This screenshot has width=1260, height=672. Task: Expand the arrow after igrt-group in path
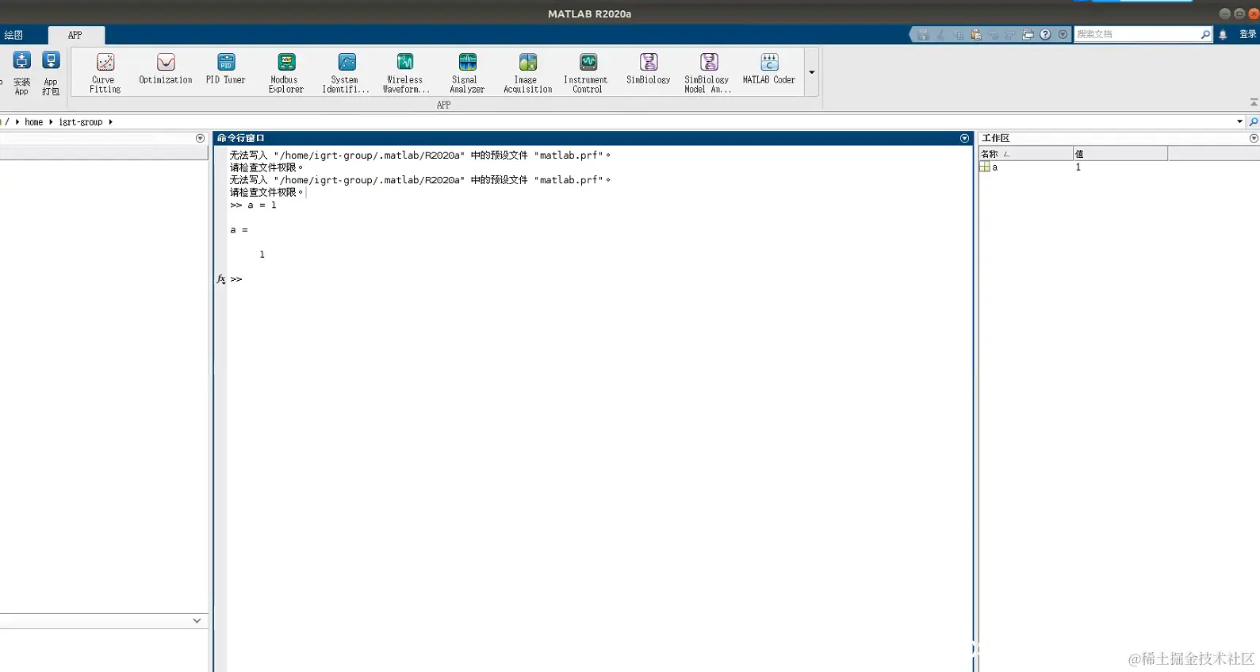click(110, 122)
